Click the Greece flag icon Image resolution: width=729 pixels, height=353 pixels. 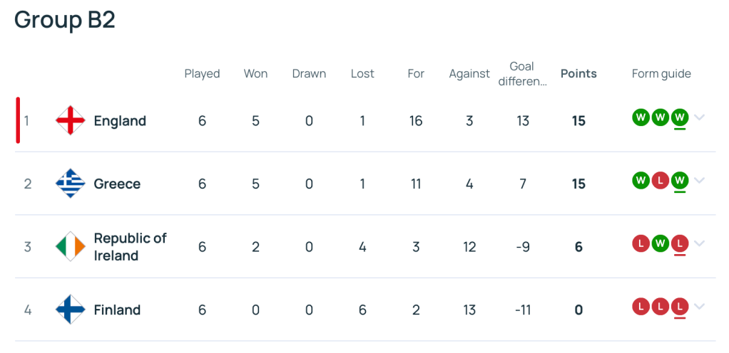point(70,184)
